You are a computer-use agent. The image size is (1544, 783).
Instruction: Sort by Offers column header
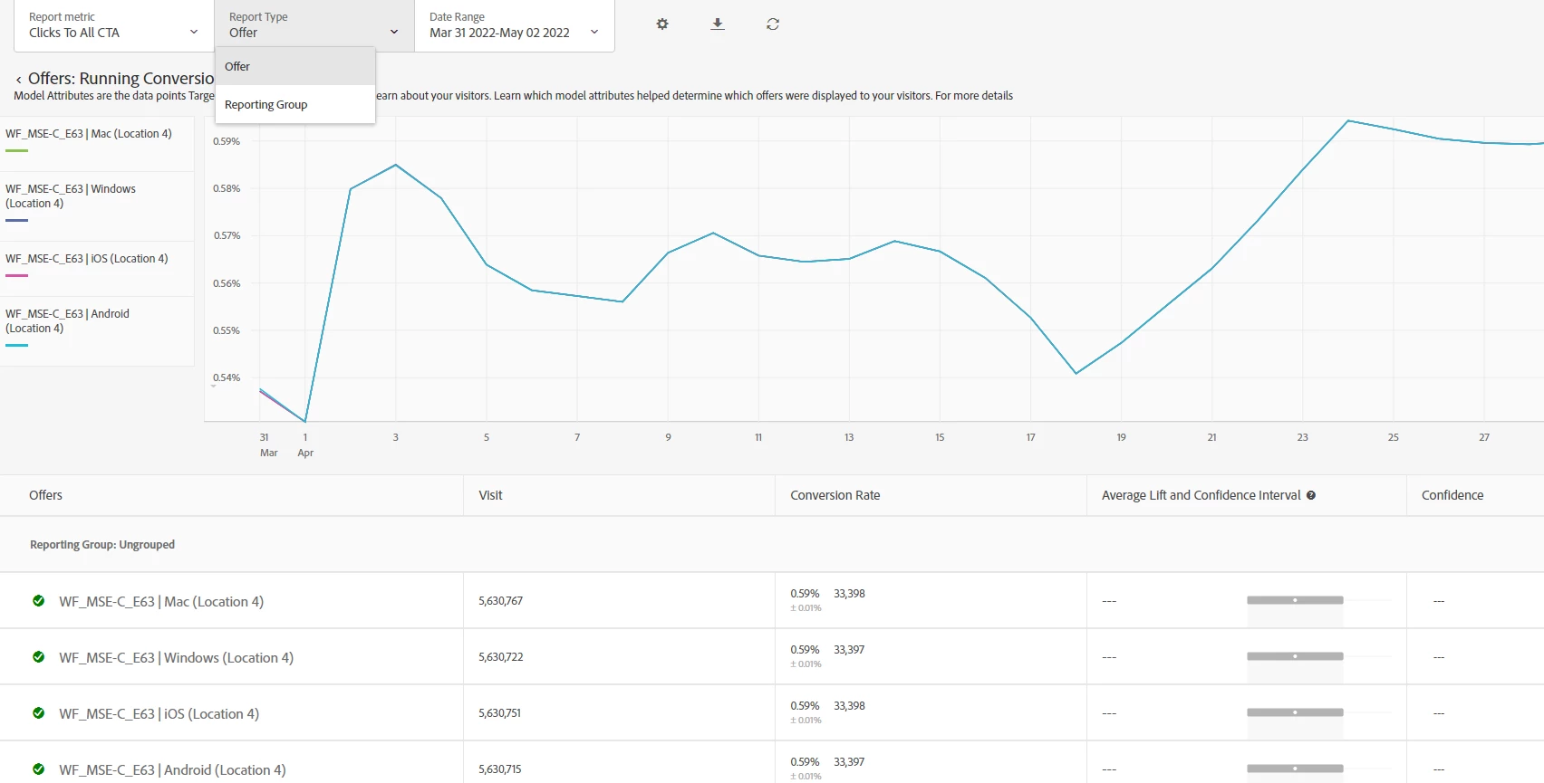coord(45,495)
